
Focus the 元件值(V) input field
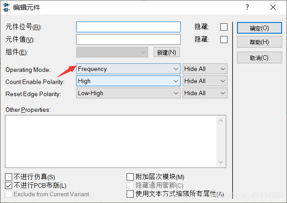128,40
